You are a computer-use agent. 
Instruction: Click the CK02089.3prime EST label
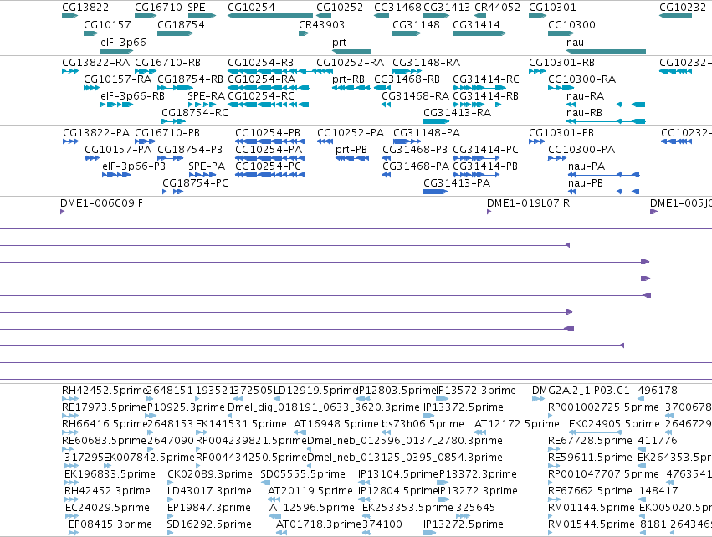click(210, 474)
